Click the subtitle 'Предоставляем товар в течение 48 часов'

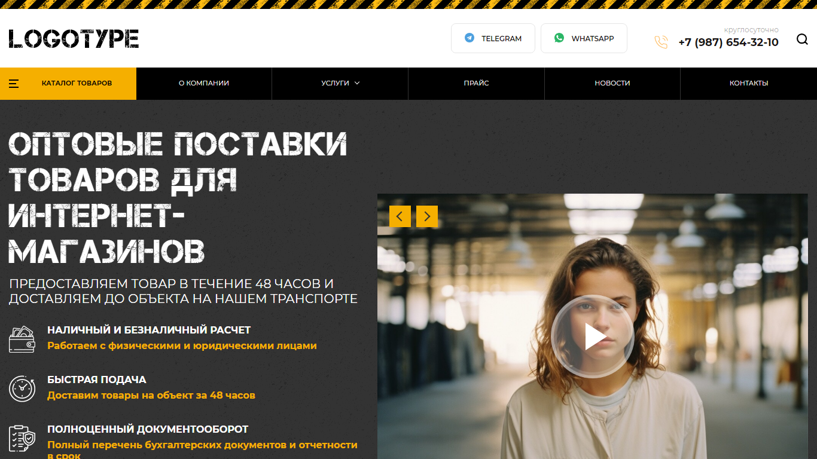(183, 291)
